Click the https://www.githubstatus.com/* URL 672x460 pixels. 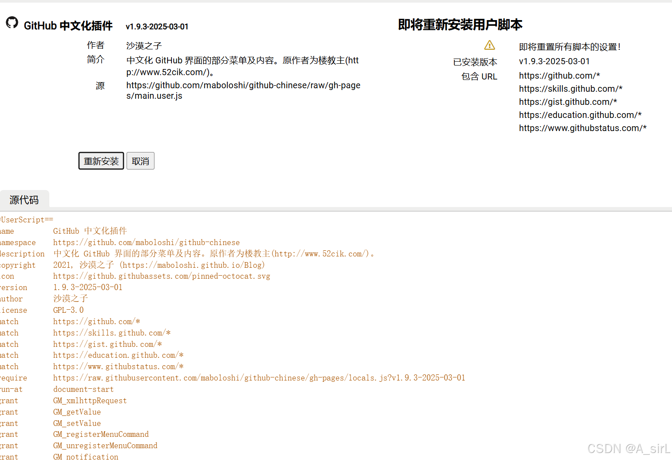(583, 128)
